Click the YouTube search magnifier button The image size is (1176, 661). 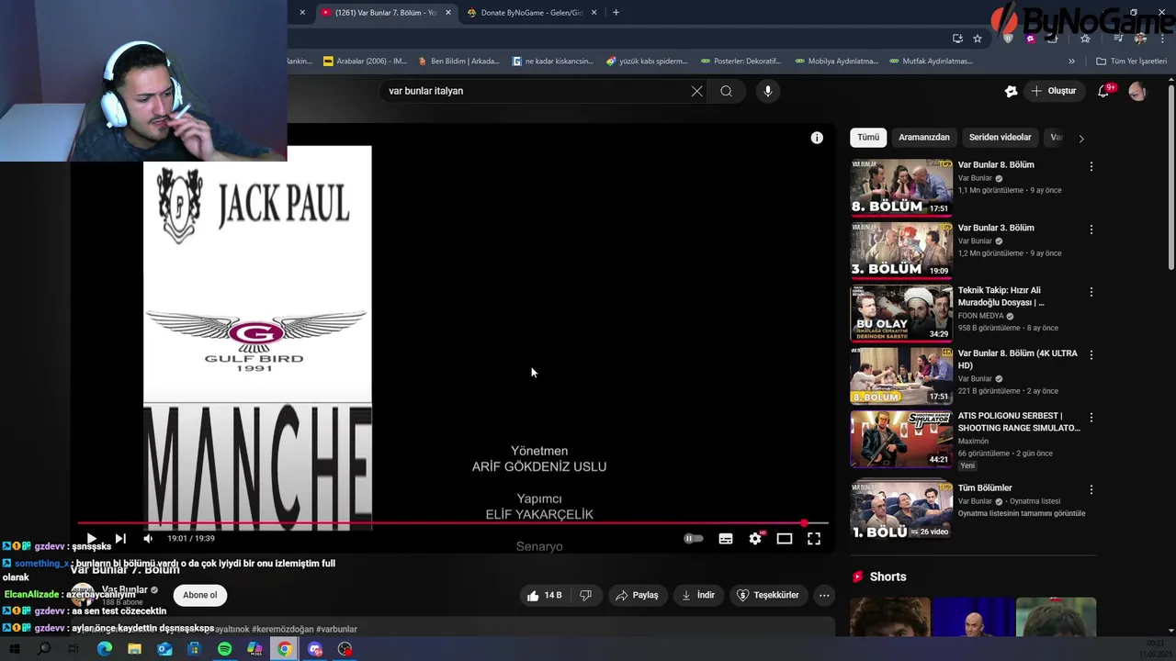coord(726,91)
